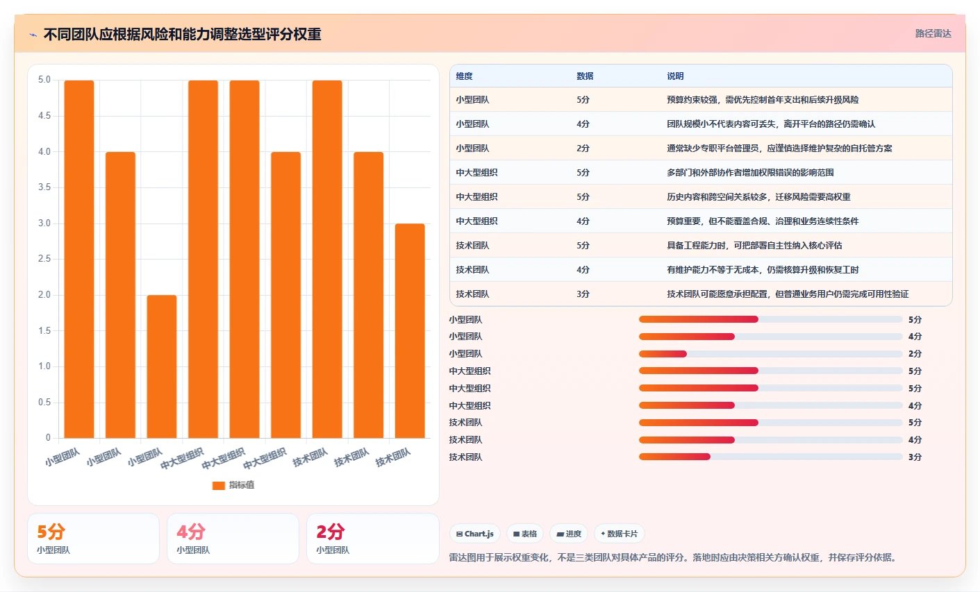The width and height of the screenshot is (980, 592).
Task: Select the 表格 tag chip
Action: (525, 534)
